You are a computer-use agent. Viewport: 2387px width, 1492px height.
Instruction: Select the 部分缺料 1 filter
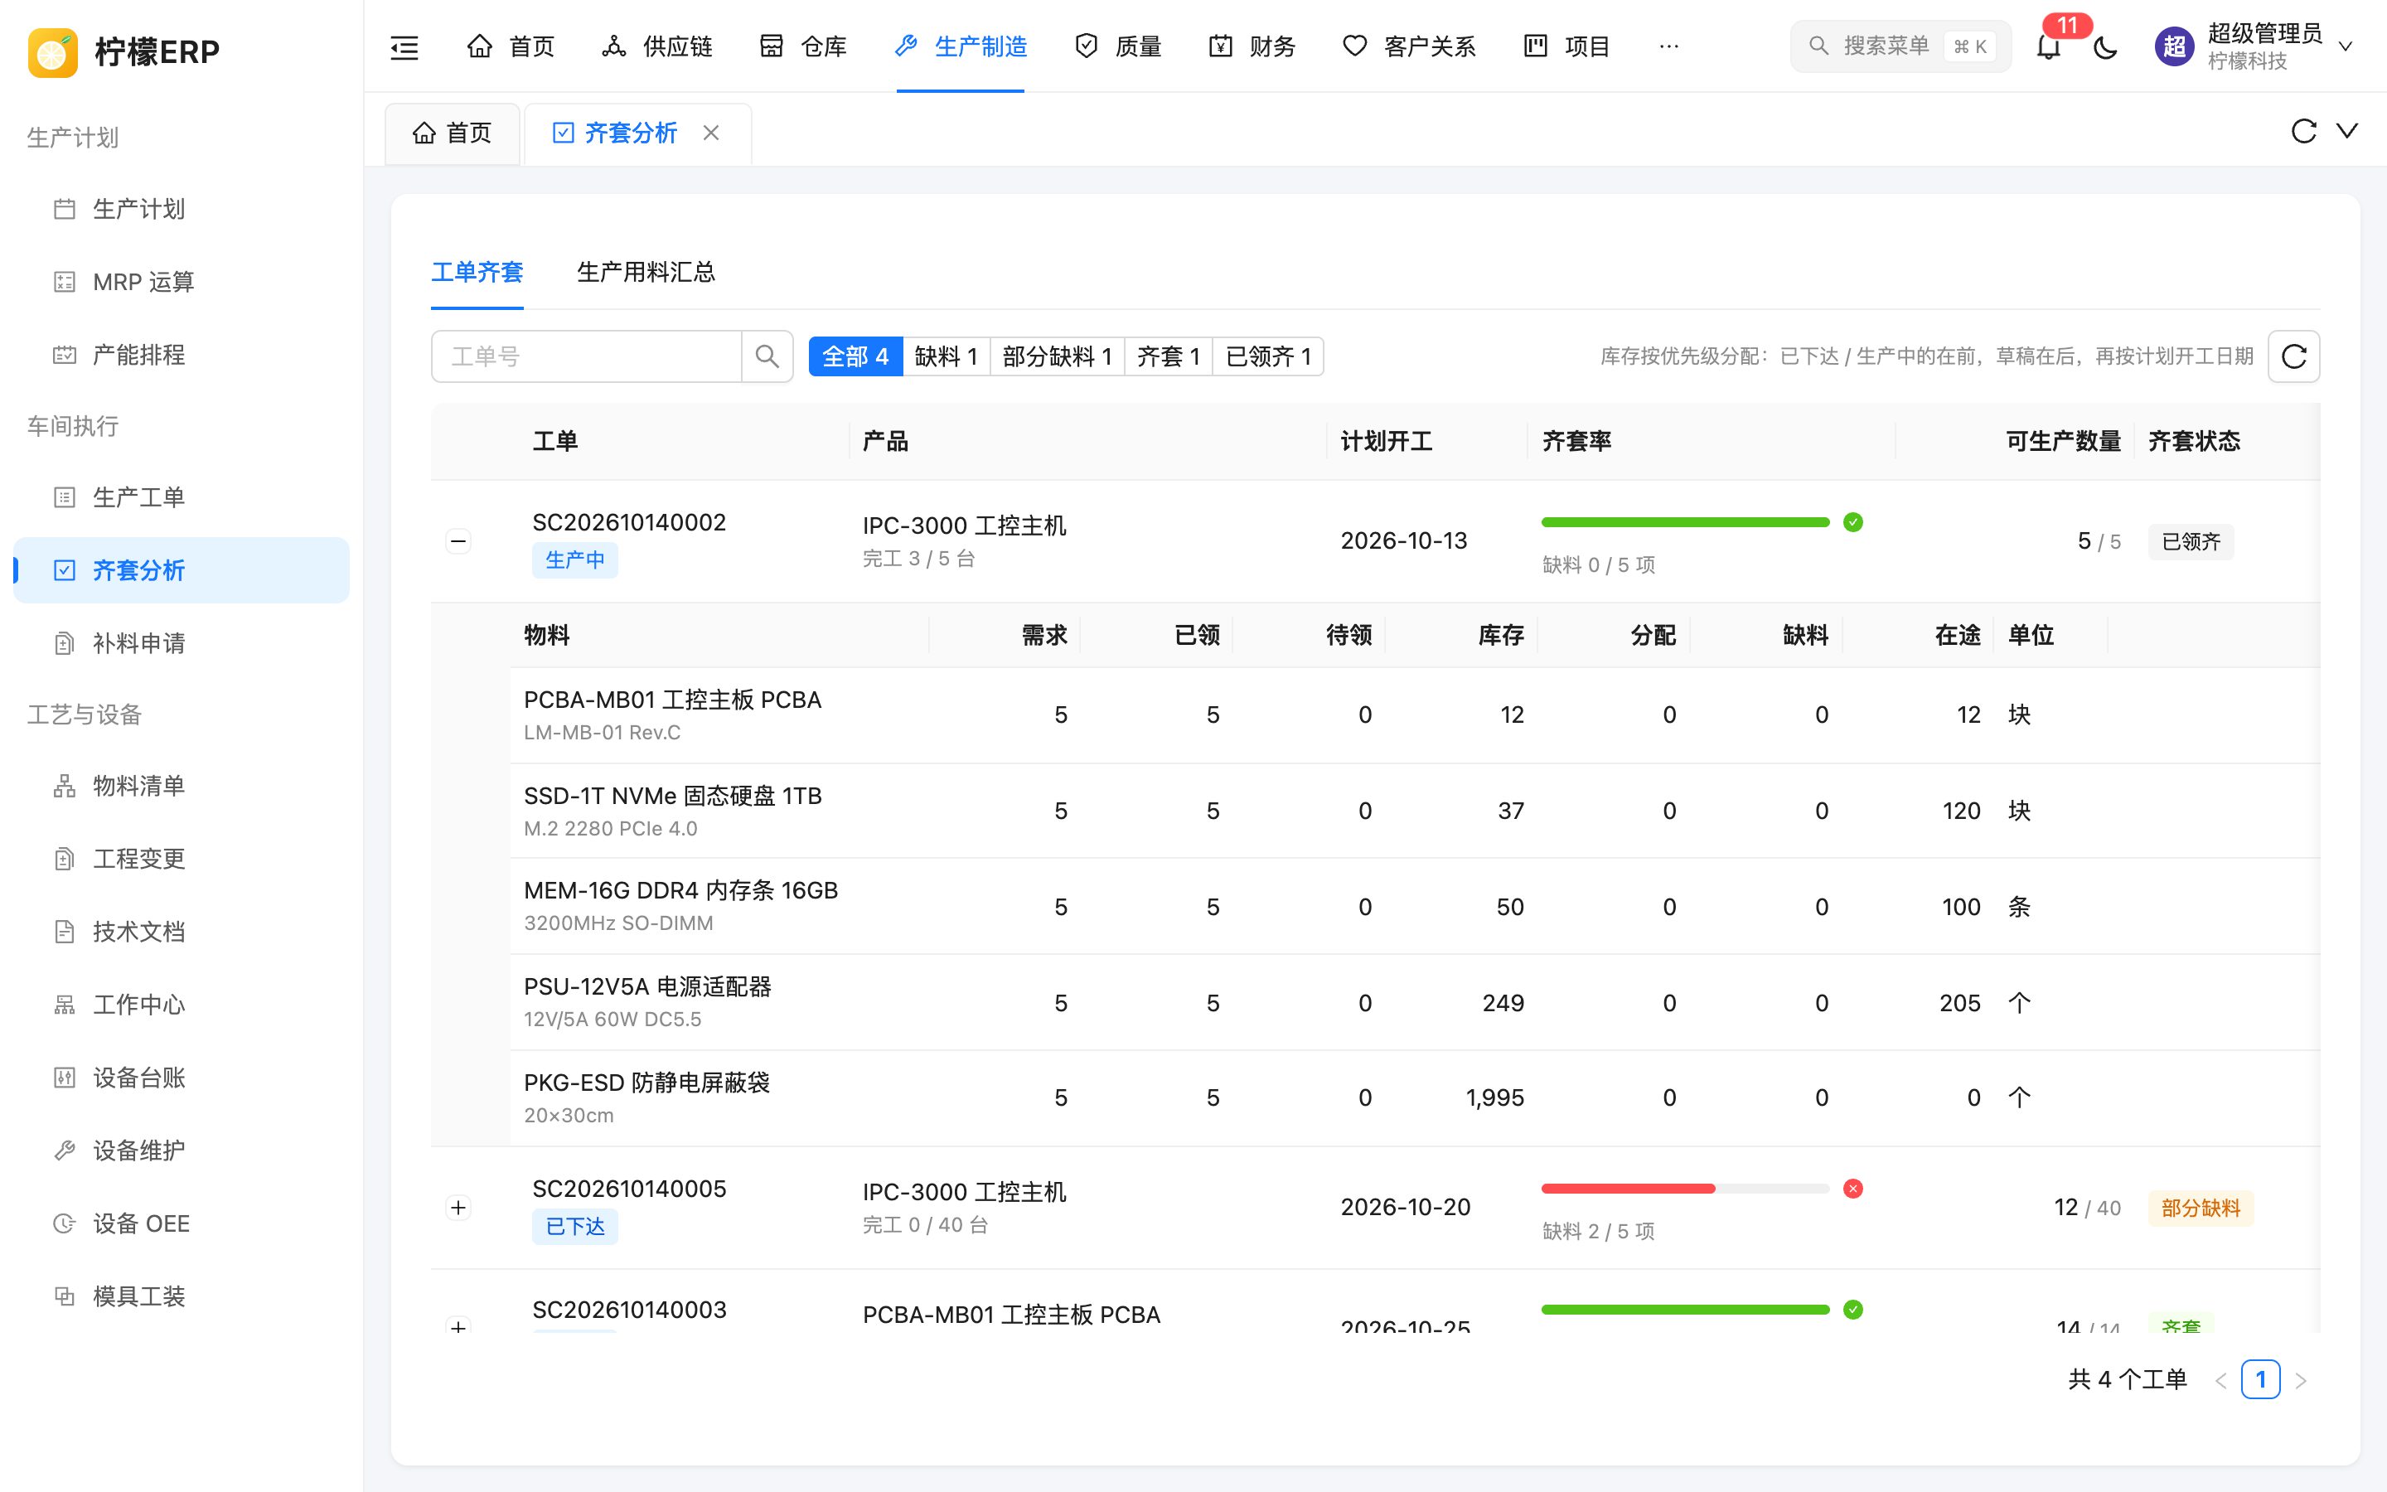[1058, 356]
